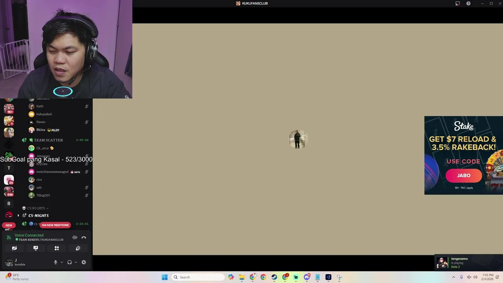Jump to 144 New Mentions
The height and width of the screenshot is (283, 503).
[x=55, y=225]
